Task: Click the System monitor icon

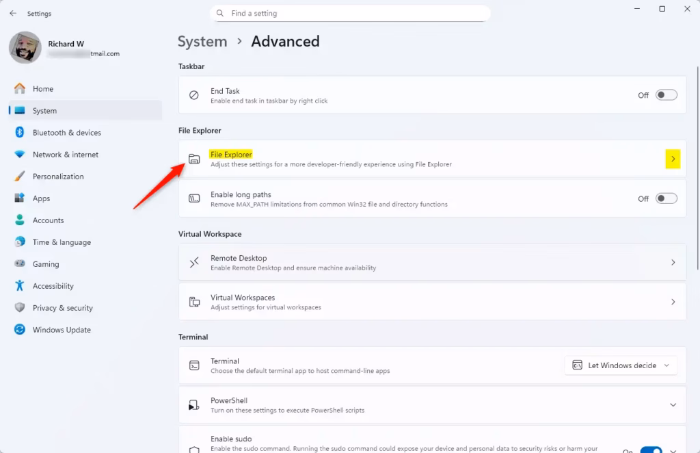Action: tap(20, 110)
